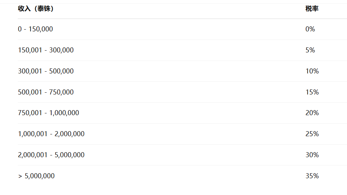This screenshot has height=195, width=347.
Task: Click the 税率 column header
Action: (x=312, y=9)
